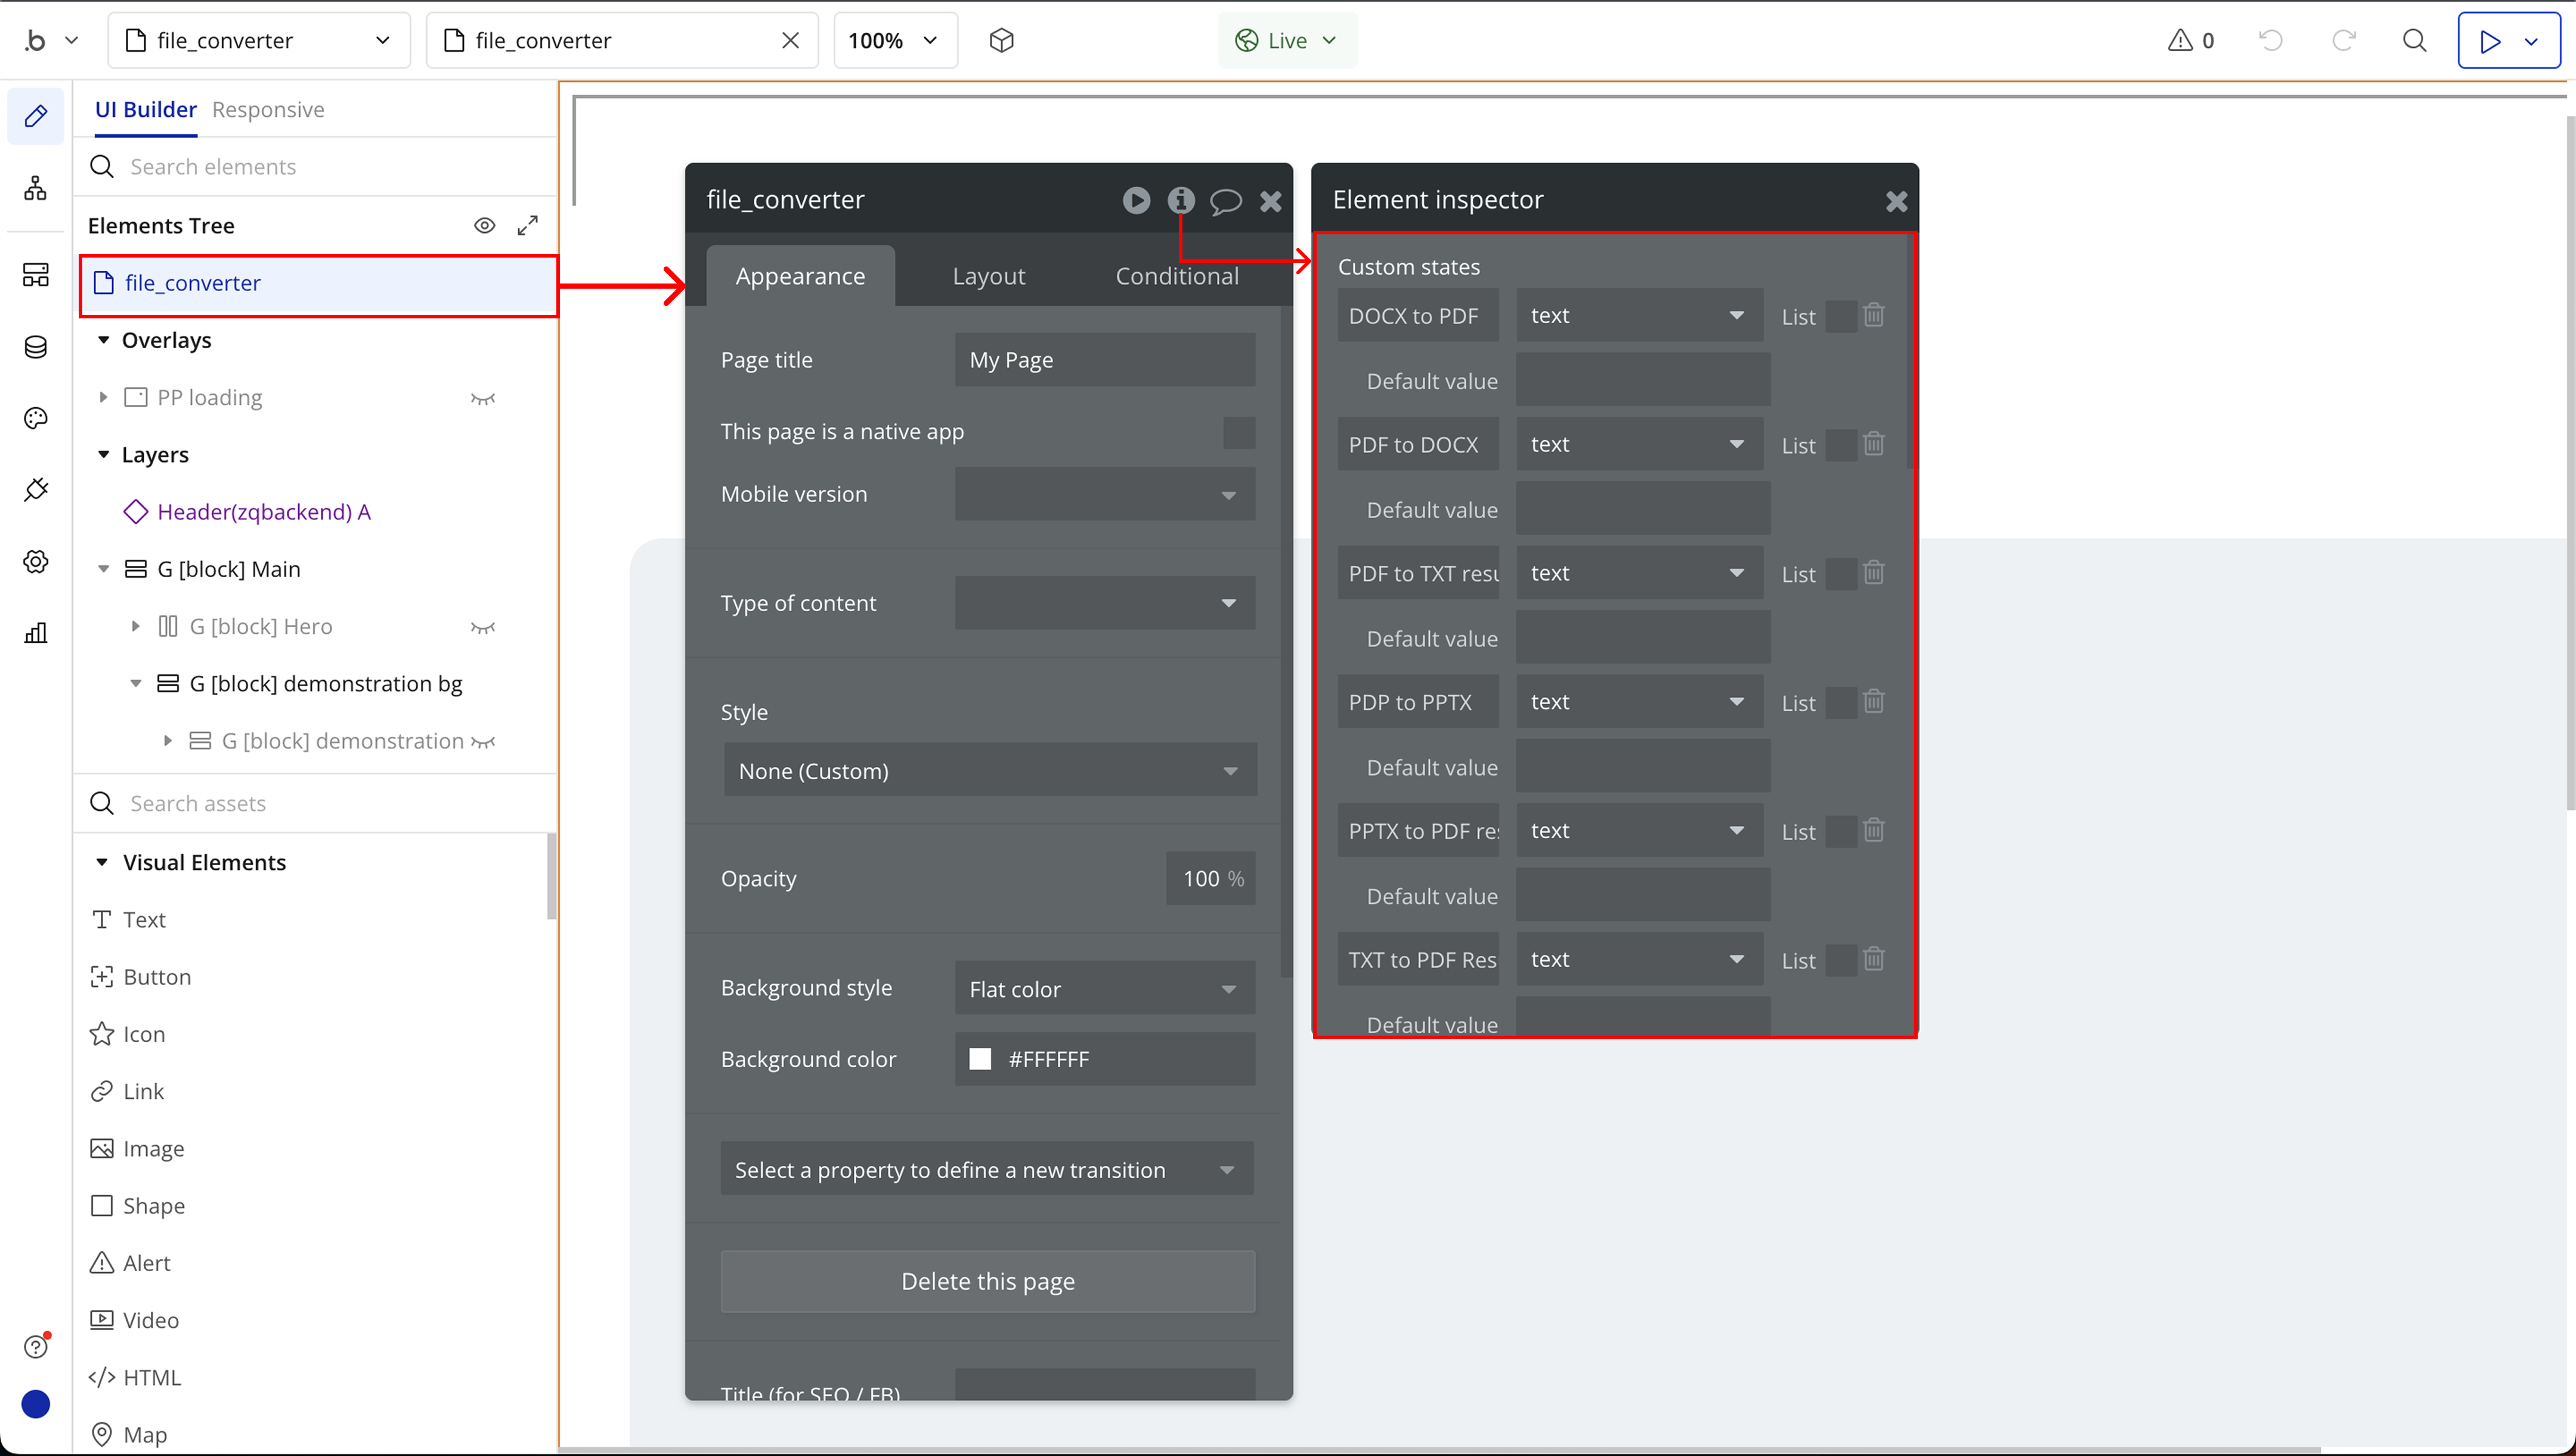Delete the DOCX to PDF custom state
The width and height of the screenshot is (2576, 1456).
click(1874, 315)
